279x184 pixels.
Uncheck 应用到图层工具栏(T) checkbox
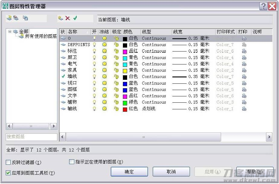coord(8,173)
